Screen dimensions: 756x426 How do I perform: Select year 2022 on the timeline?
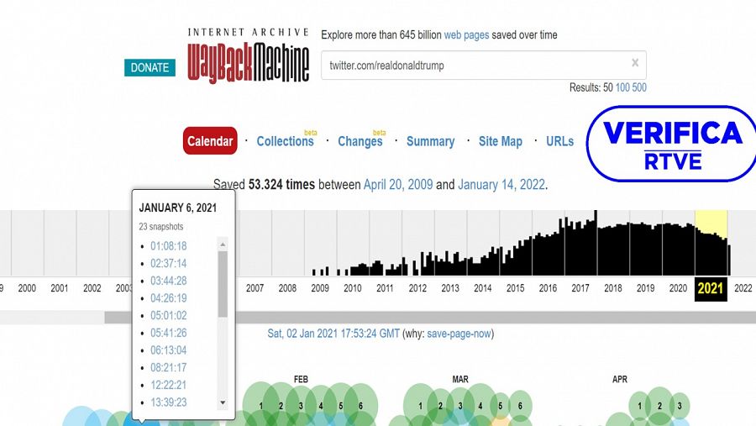pos(743,288)
